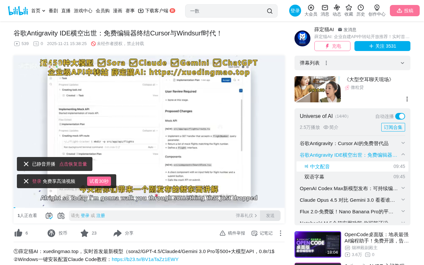
Task: Open the 大会员 membership icon
Action: pyautogui.click(x=311, y=8)
